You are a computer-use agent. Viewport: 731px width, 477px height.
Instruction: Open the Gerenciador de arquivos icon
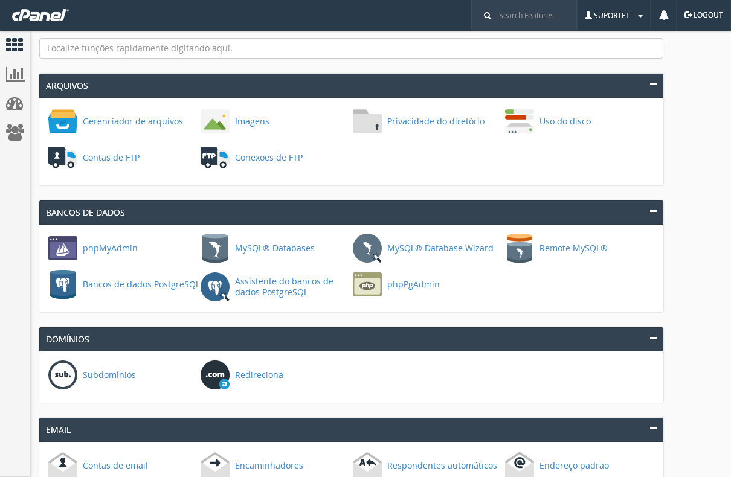click(x=63, y=121)
